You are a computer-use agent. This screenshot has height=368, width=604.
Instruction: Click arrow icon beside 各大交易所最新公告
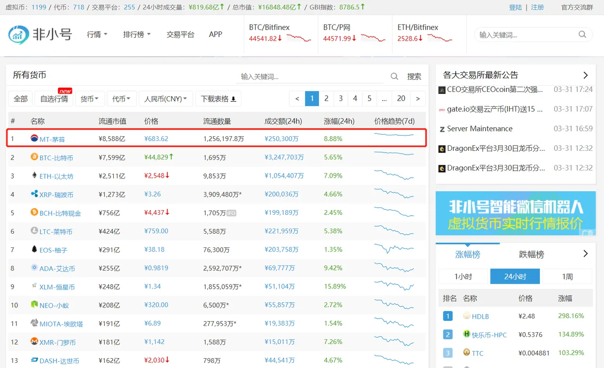click(586, 75)
